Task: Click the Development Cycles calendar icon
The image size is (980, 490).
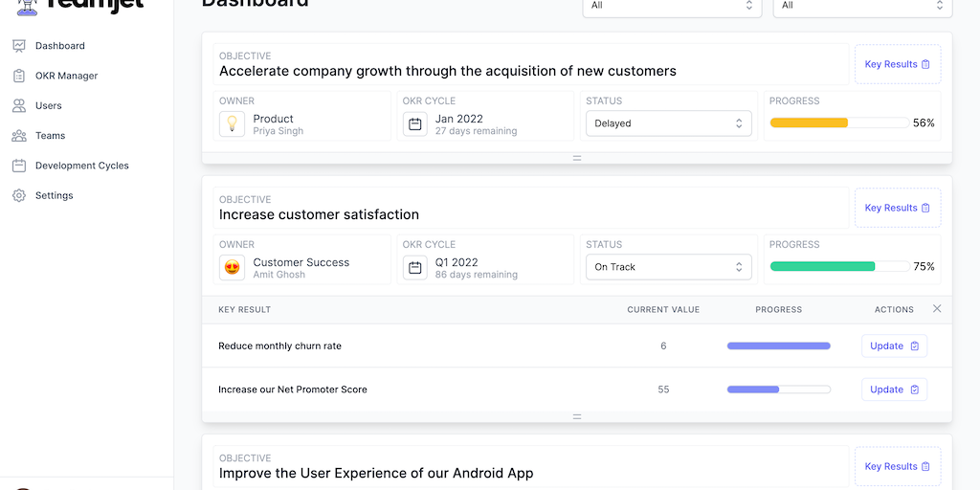Action: 19,166
